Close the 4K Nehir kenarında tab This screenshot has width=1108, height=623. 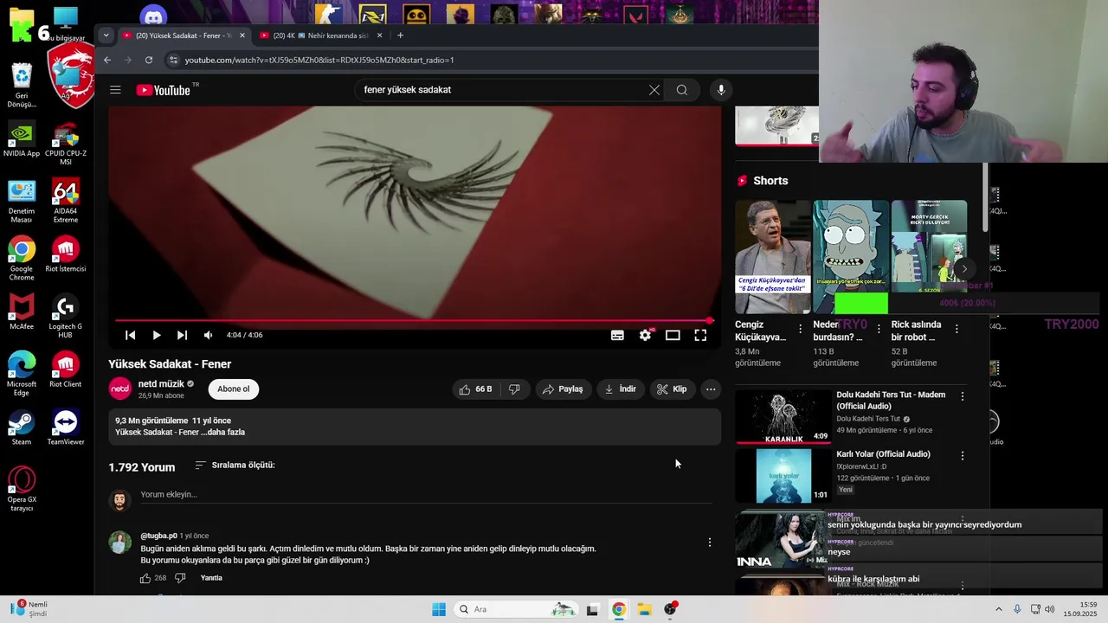coord(380,35)
